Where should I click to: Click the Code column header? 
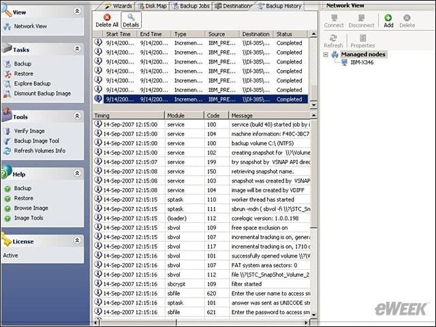(217, 115)
